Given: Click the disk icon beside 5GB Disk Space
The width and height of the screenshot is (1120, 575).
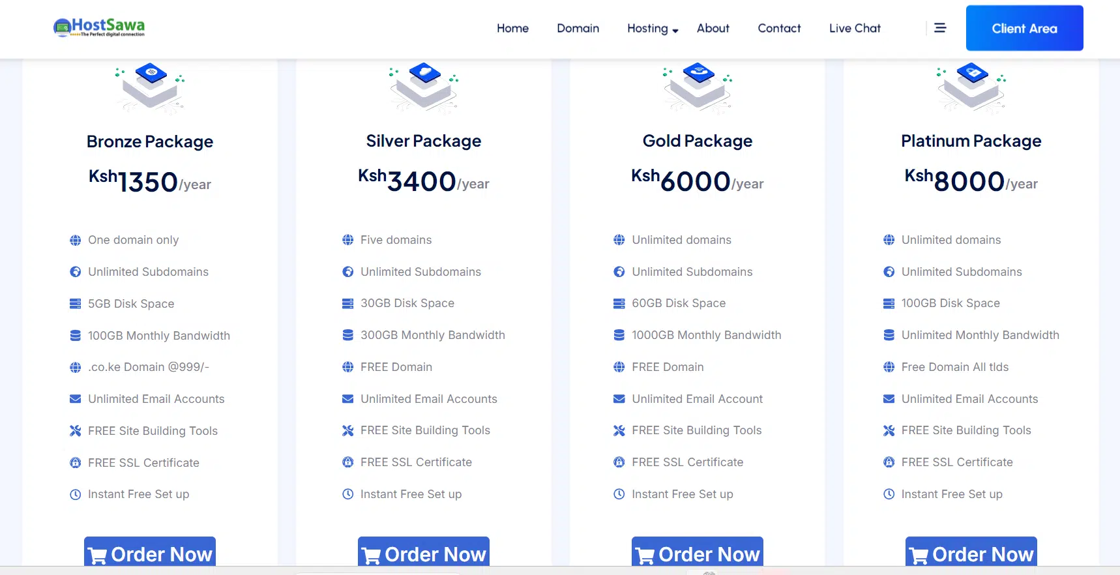Looking at the screenshot, I should [76, 304].
